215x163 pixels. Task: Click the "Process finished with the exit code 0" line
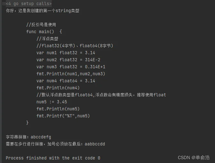53,158
